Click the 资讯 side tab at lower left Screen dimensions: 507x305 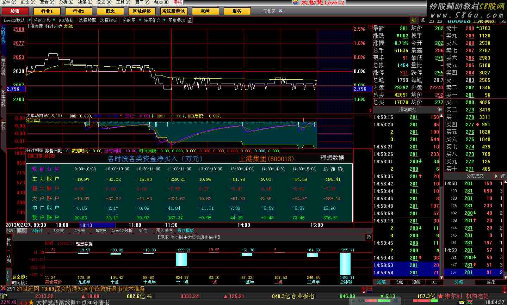pyautogui.click(x=9, y=242)
